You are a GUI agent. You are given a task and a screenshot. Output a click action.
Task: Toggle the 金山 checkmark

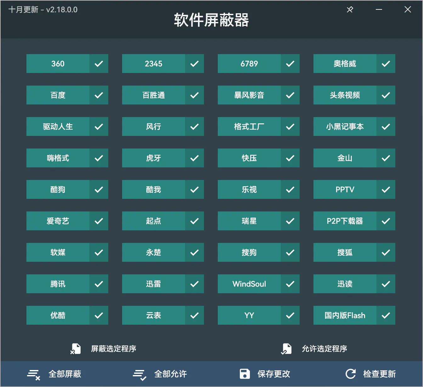pos(386,158)
